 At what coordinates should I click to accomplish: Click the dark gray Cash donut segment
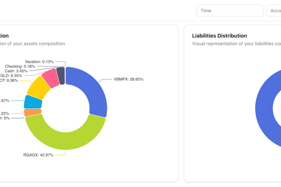pyautogui.click(x=60, y=75)
